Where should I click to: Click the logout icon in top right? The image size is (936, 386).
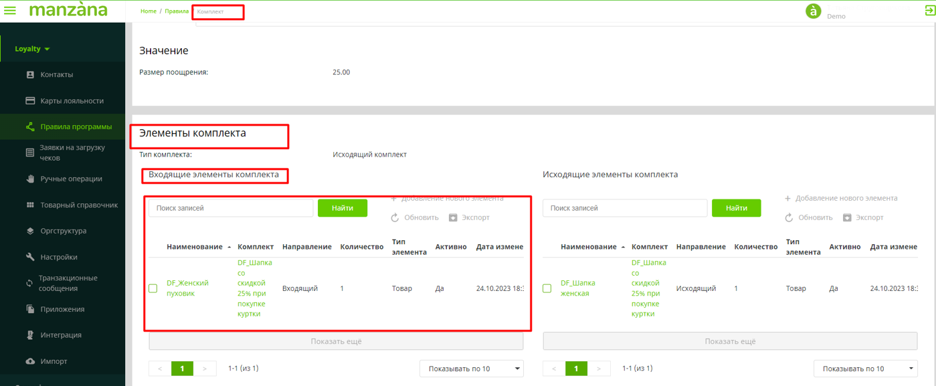pos(929,10)
